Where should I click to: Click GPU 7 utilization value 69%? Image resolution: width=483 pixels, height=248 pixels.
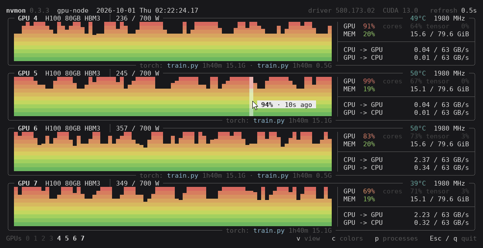[369, 191]
